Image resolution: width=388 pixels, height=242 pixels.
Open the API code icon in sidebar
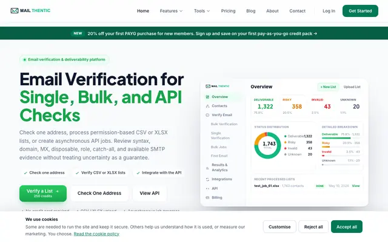click(x=207, y=188)
